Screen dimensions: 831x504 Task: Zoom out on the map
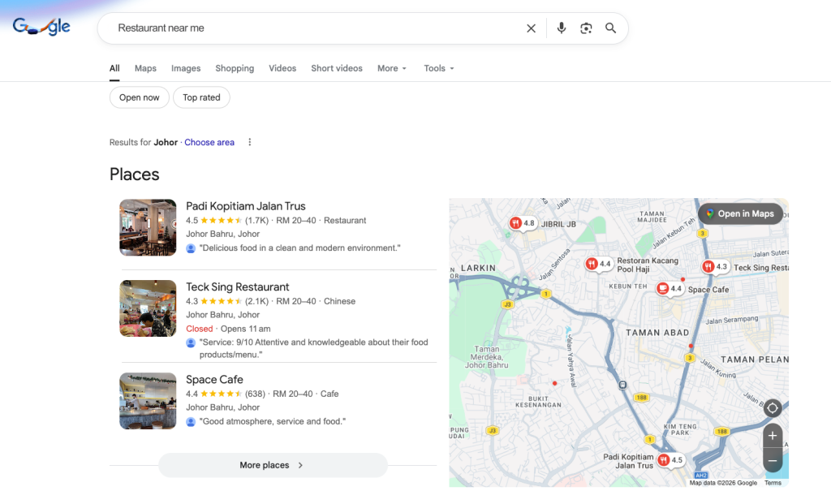click(772, 460)
